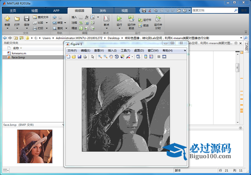Open the Compare (比较) dropdown arrow
This screenshot has width=251, height=175.
click(47, 23)
